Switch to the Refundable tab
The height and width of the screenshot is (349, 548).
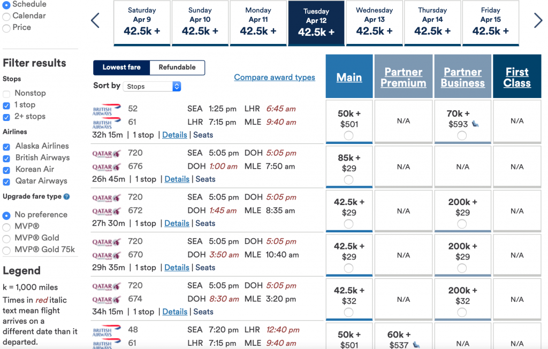[x=177, y=67]
